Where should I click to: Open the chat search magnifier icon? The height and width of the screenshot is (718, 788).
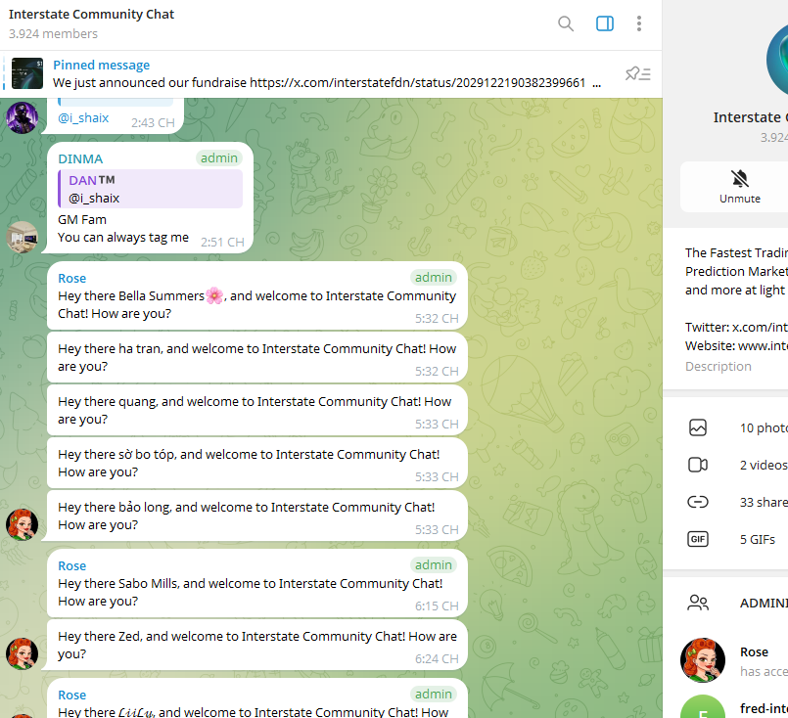[x=566, y=23]
